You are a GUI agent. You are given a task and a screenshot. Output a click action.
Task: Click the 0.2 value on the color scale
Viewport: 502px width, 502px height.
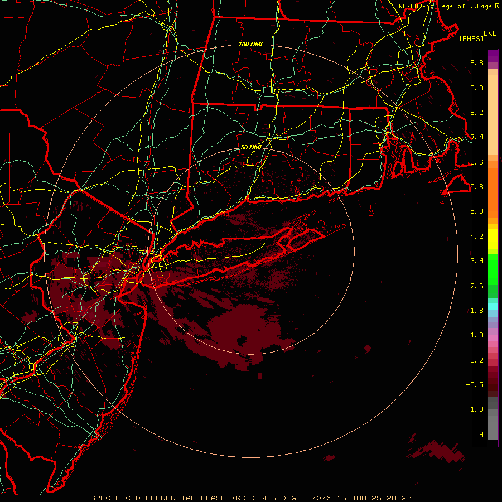tap(477, 360)
